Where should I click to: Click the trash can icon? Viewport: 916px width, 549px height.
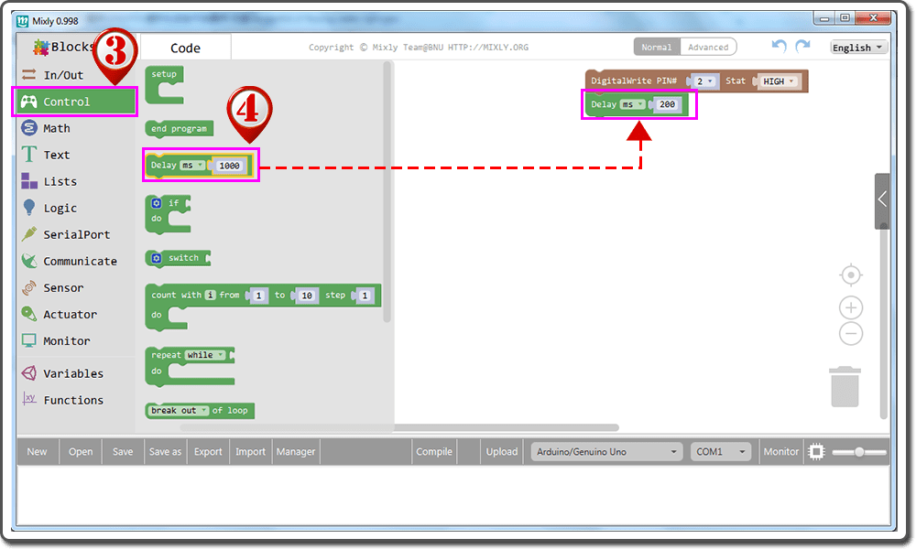click(845, 387)
